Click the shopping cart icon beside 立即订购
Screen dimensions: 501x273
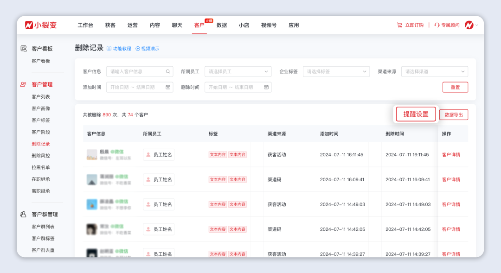399,25
